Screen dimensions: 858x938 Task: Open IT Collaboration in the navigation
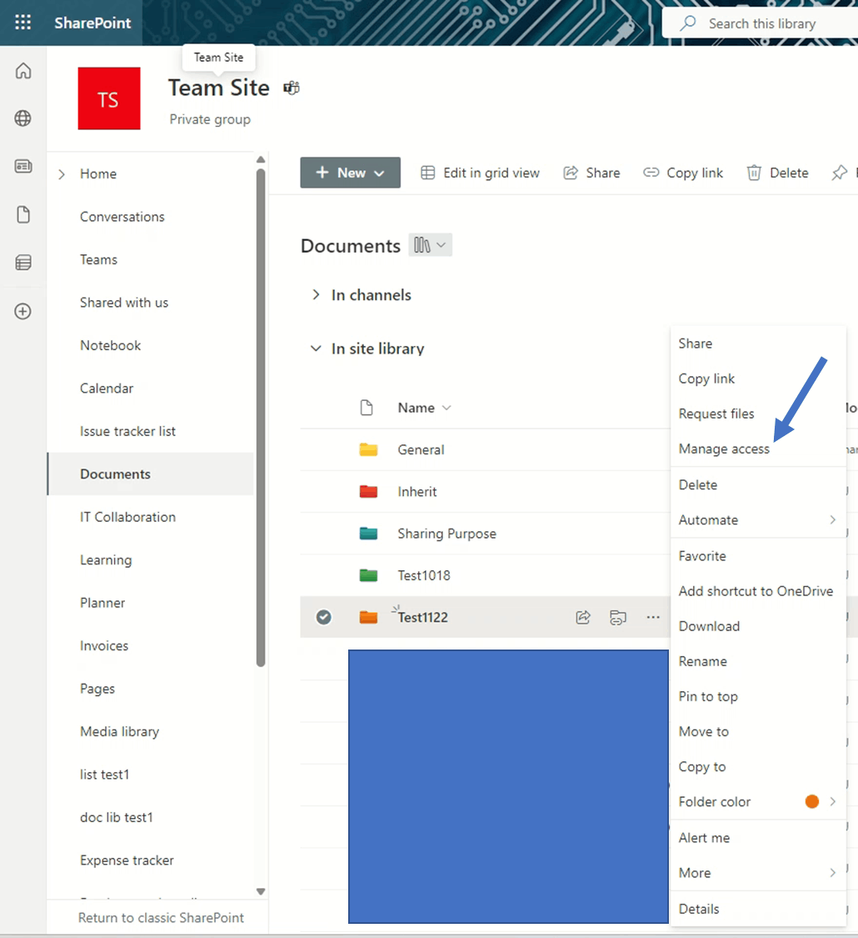(x=127, y=517)
